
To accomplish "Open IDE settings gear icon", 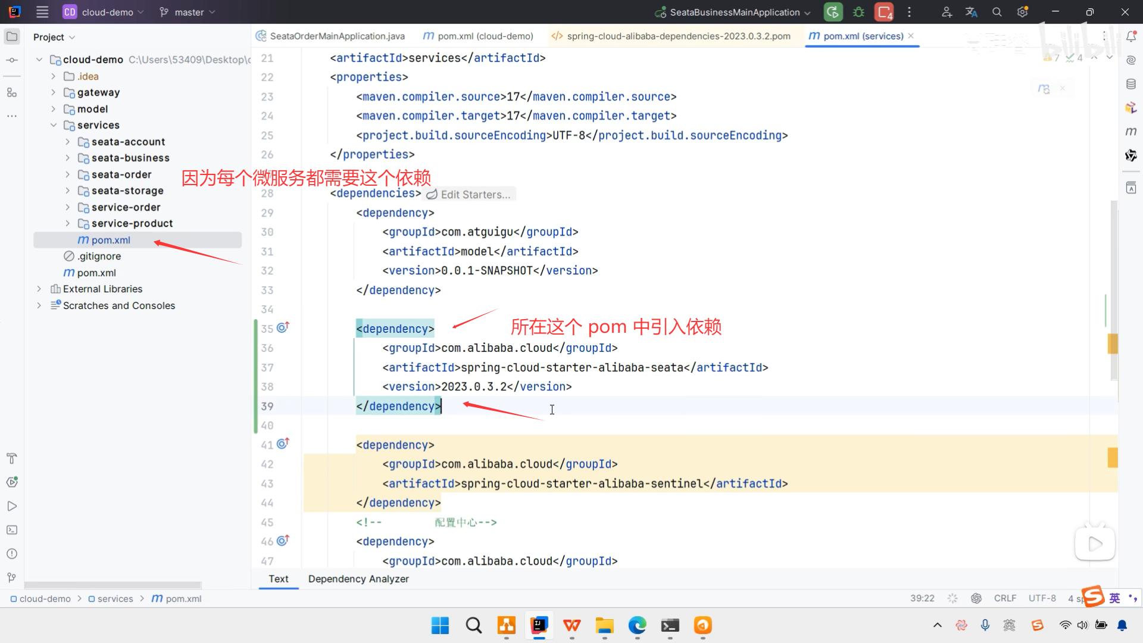I will pyautogui.click(x=1022, y=12).
